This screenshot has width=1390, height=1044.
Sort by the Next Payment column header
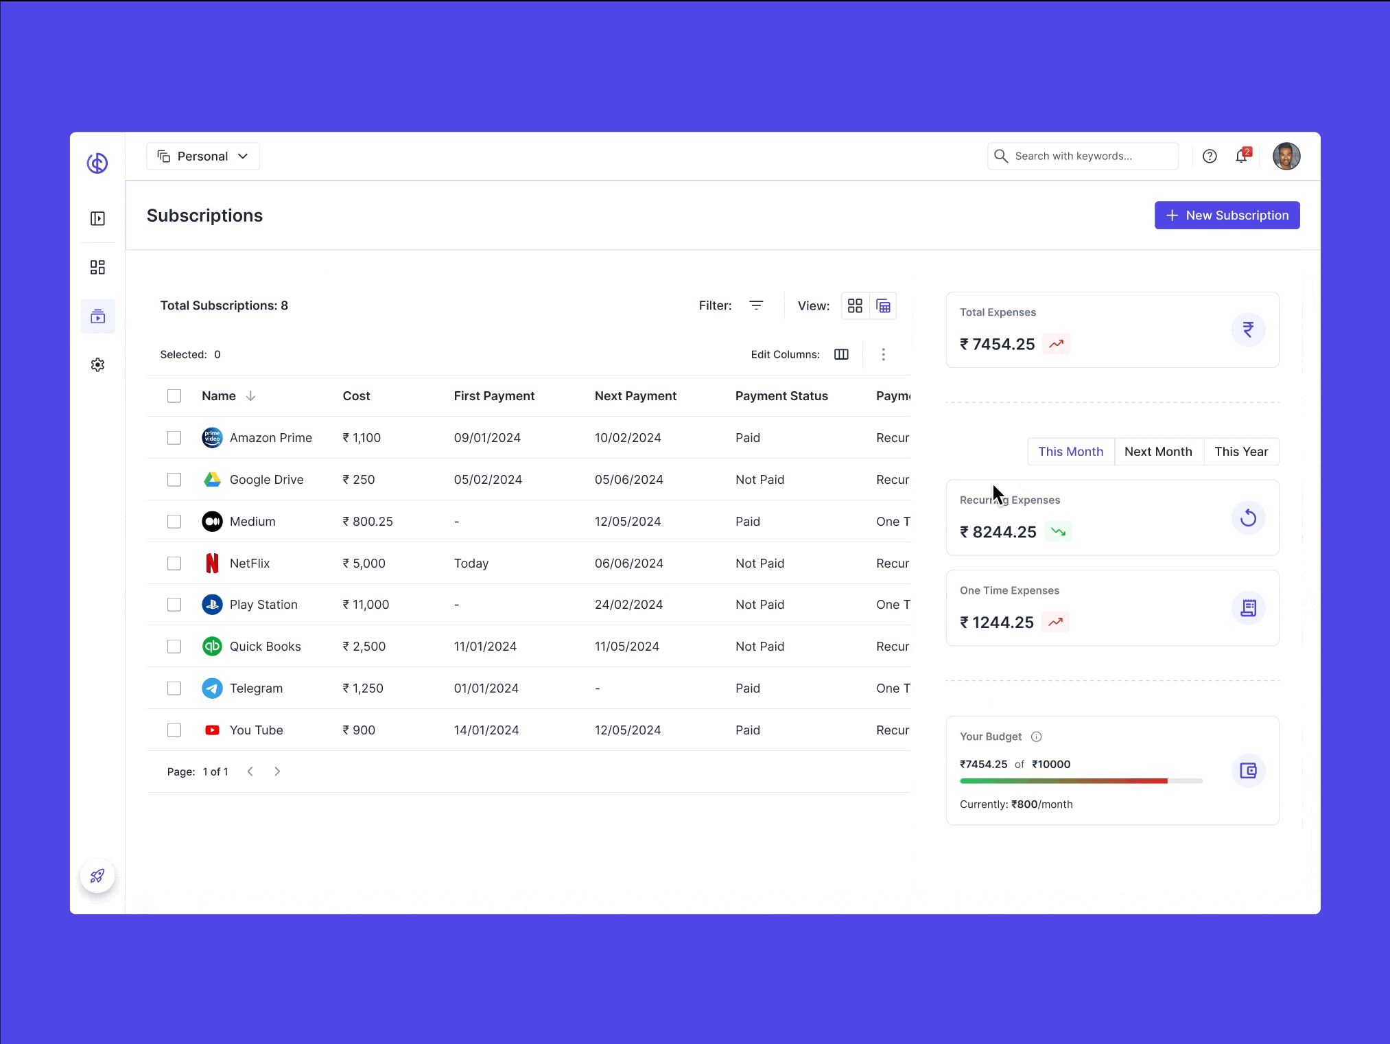click(x=635, y=396)
